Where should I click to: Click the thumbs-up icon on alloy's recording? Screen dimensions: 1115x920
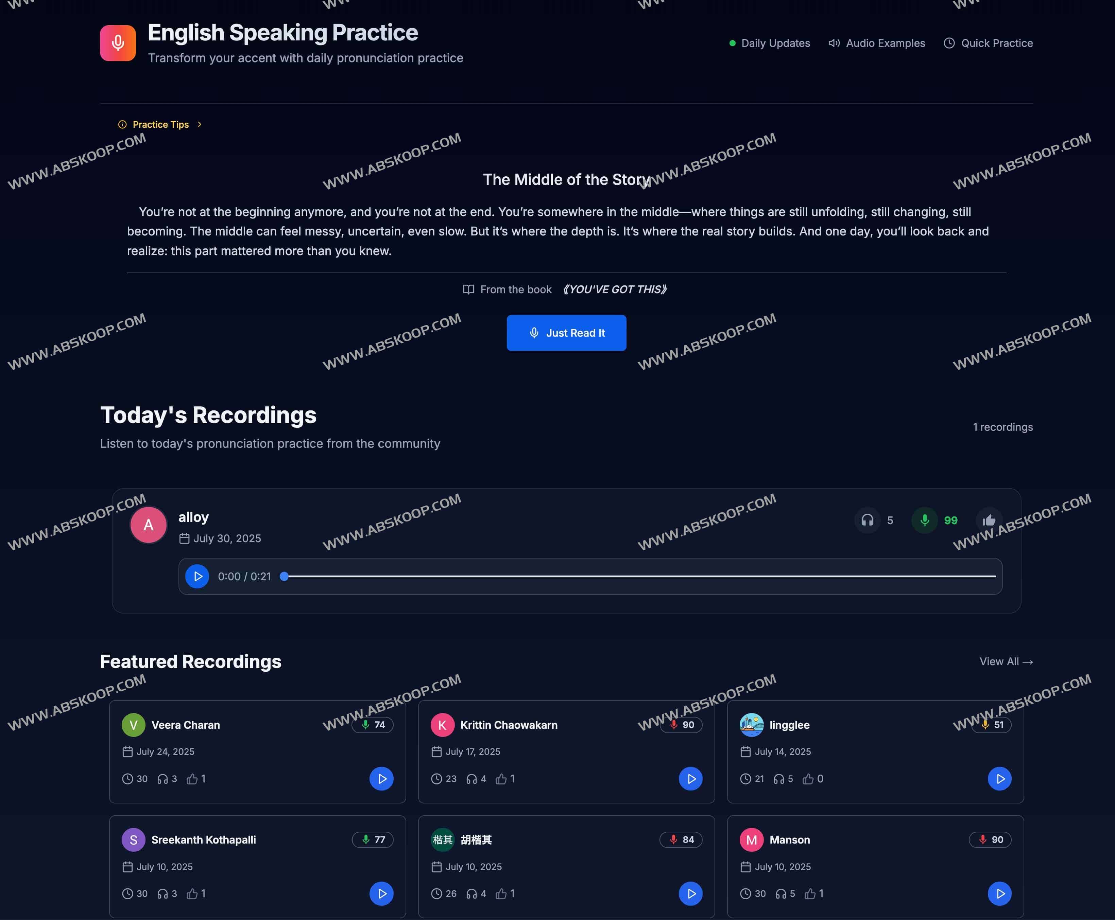[989, 520]
